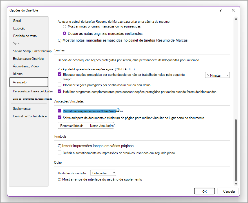Image resolution: width=248 pixels, height=203 pixels.
Task: Uncheck Habilitar programas complementares para acessar seções
Action: [59, 91]
